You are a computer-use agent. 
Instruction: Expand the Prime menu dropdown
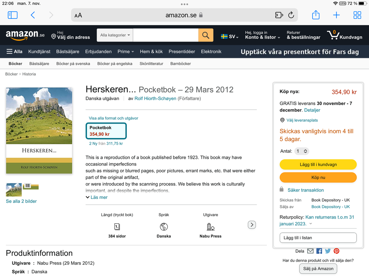tap(126, 51)
